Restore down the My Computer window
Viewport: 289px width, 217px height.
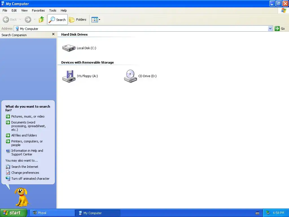(279, 3)
